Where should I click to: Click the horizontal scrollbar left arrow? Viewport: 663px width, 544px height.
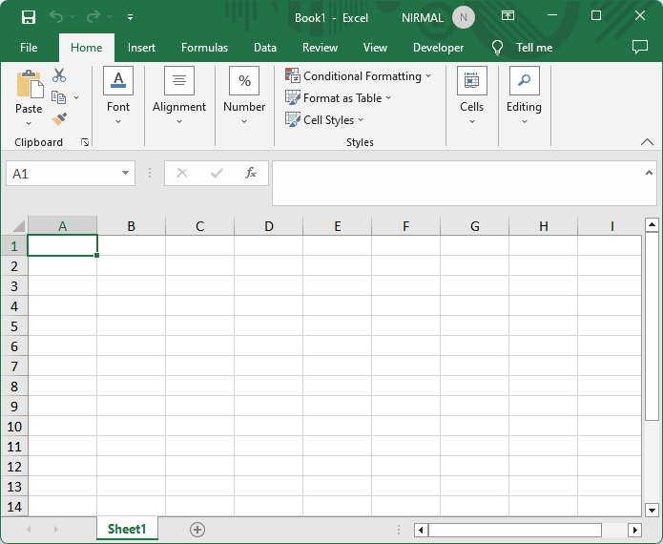click(x=421, y=530)
